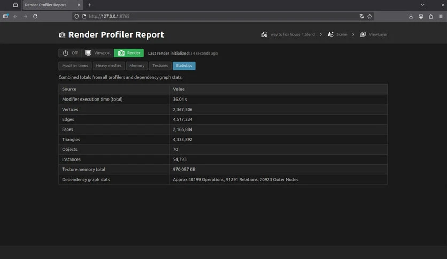447x259 pixels.
Task: Click the chevron after Scene breadcrumb
Action: [x=353, y=34]
